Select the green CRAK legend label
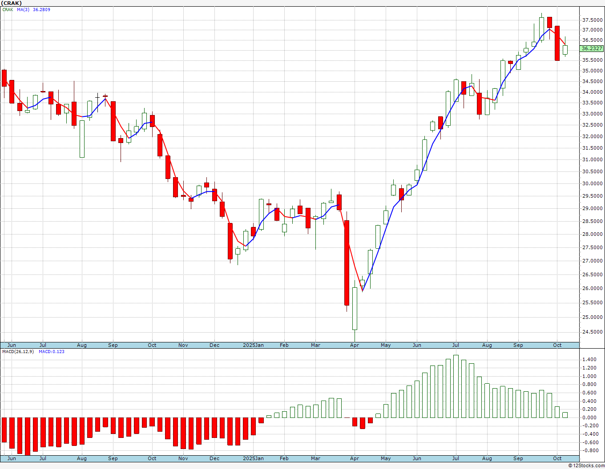Screen dimensions: 605x469 coord(8,10)
